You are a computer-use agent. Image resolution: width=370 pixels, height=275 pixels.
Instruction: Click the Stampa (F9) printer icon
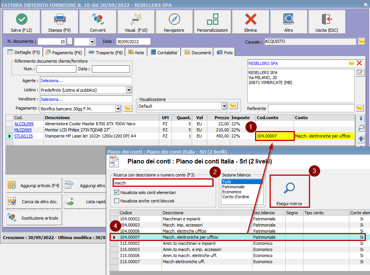(60, 19)
